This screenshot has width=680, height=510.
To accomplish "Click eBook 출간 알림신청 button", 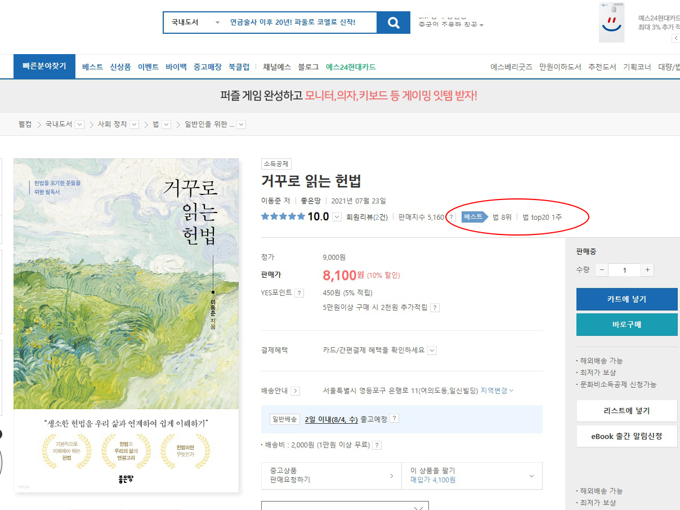I will pos(627,436).
